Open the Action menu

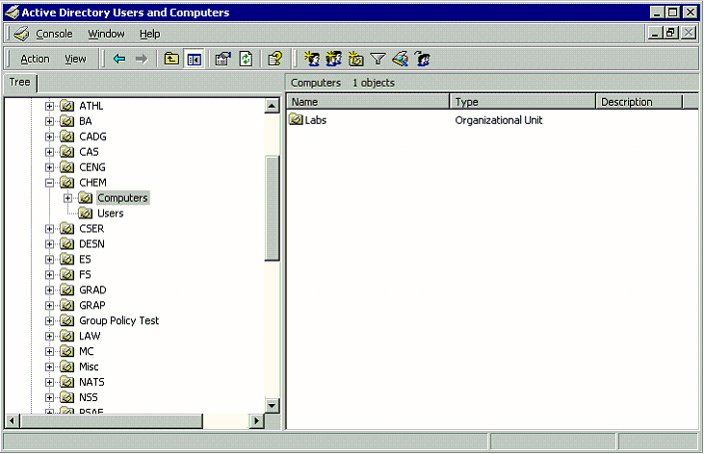tap(35, 60)
